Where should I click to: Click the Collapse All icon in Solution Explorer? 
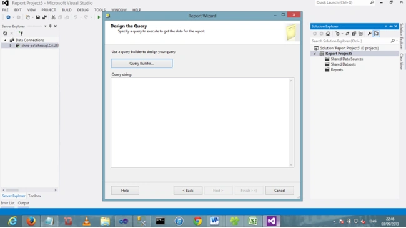(x=354, y=34)
